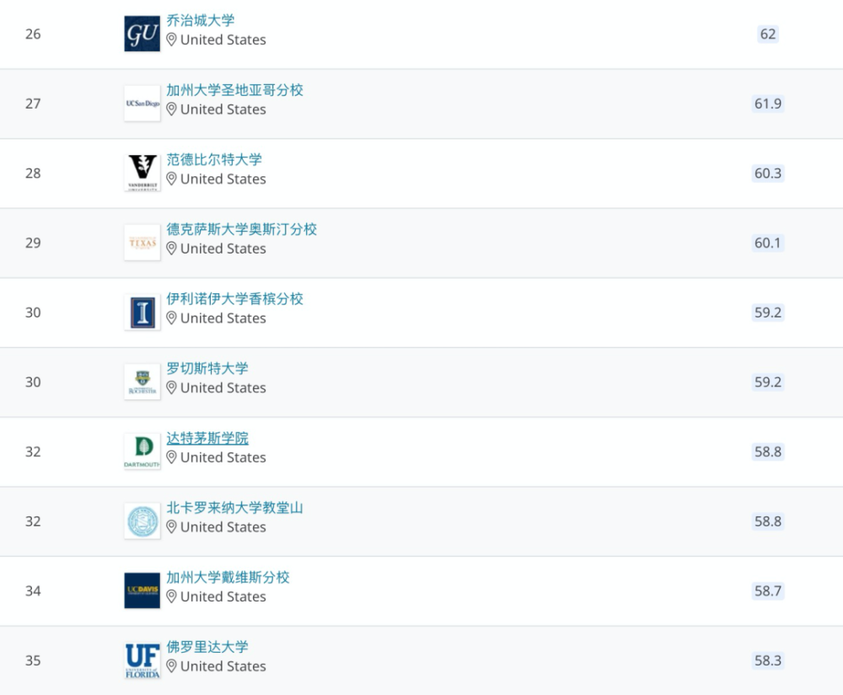Open the 佛罗里达大学 link
The width and height of the screenshot is (843, 695).
tap(207, 647)
